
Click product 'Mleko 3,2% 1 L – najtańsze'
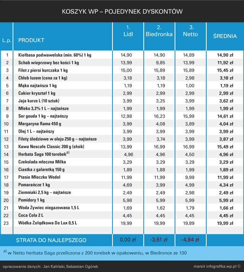tap(43, 108)
